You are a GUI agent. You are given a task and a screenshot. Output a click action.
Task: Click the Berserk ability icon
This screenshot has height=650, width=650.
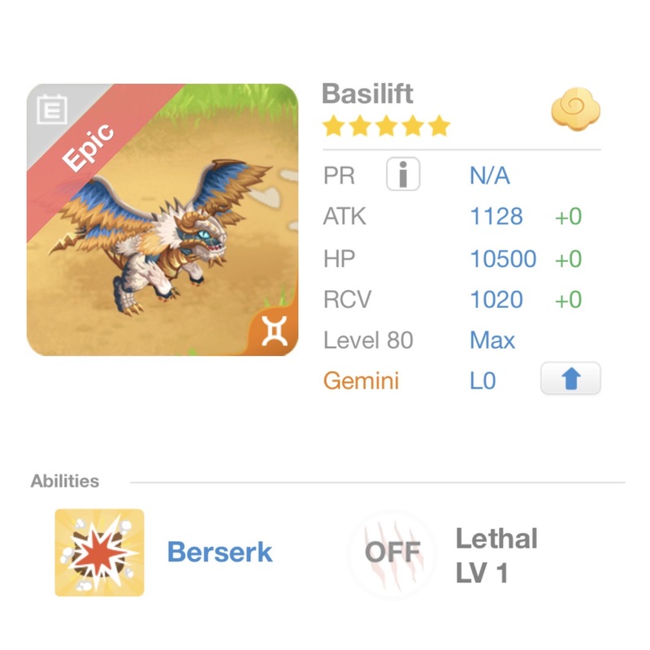(x=99, y=552)
